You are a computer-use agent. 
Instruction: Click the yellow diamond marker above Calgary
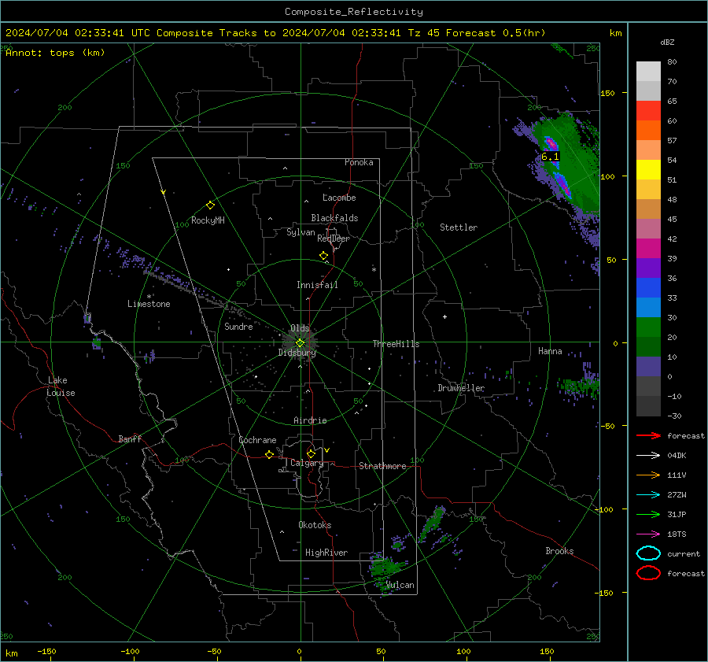(311, 453)
